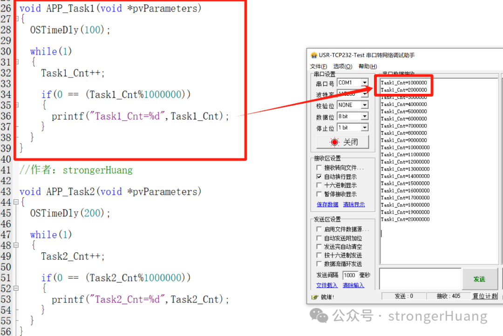Expand the 校验位 NONE parity dropdown
The height and width of the screenshot is (336, 503).
[364, 105]
